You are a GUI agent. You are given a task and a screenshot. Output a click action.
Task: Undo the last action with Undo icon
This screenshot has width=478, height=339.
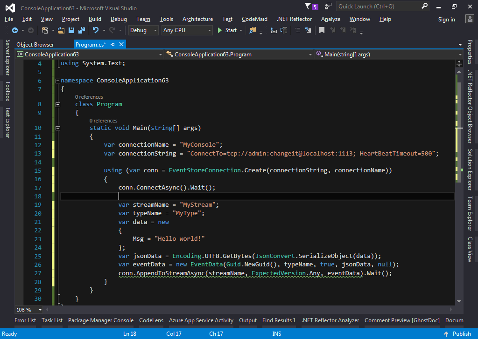coord(96,30)
